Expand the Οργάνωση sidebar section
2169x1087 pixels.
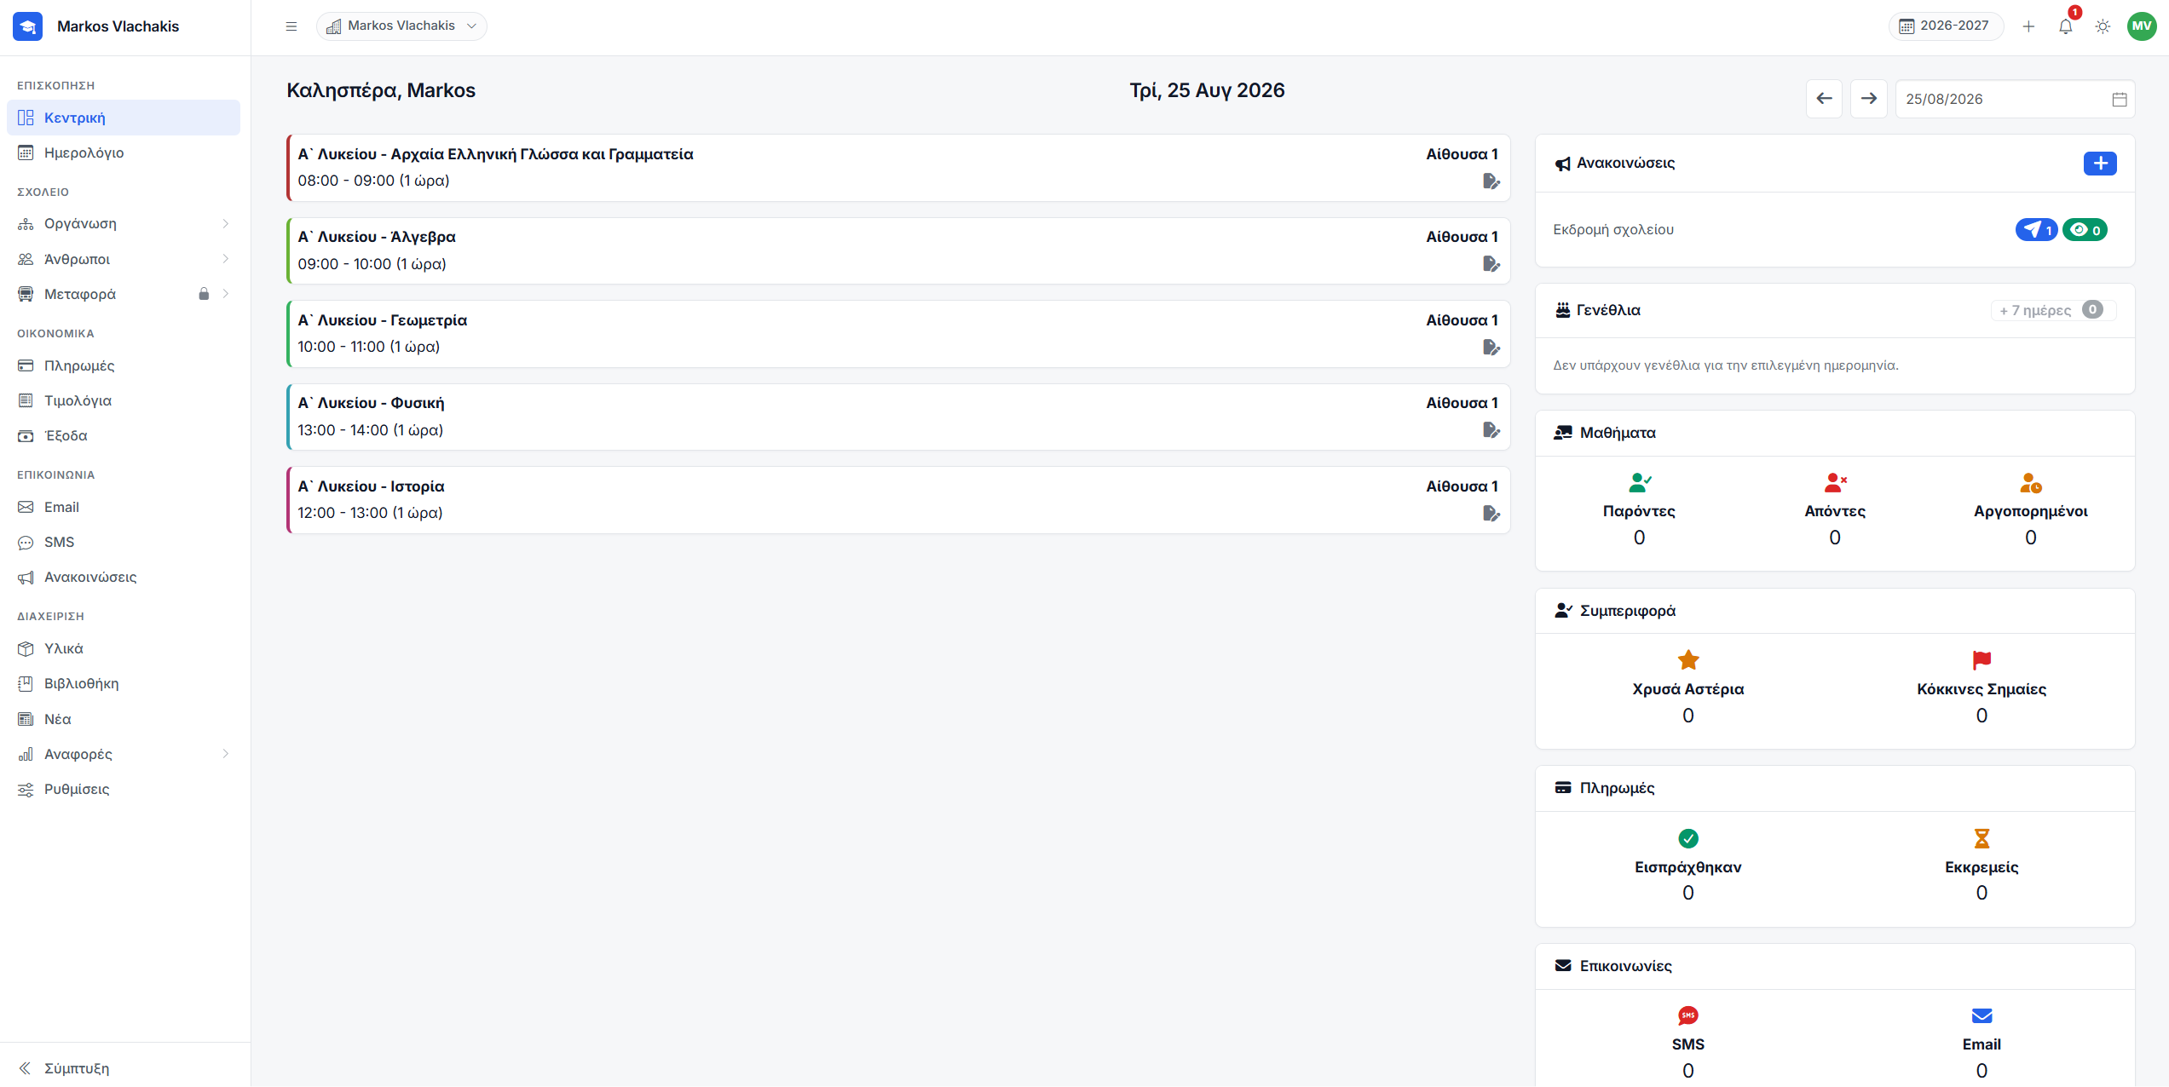tap(124, 224)
